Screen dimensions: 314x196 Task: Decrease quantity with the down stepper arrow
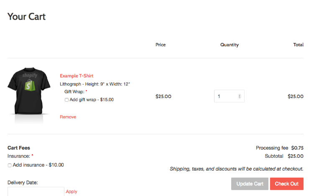tap(240, 98)
